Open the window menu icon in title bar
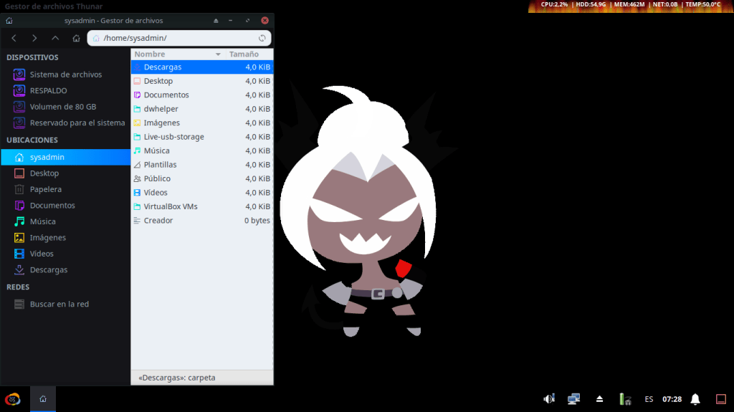The height and width of the screenshot is (412, 734). [x=9, y=21]
